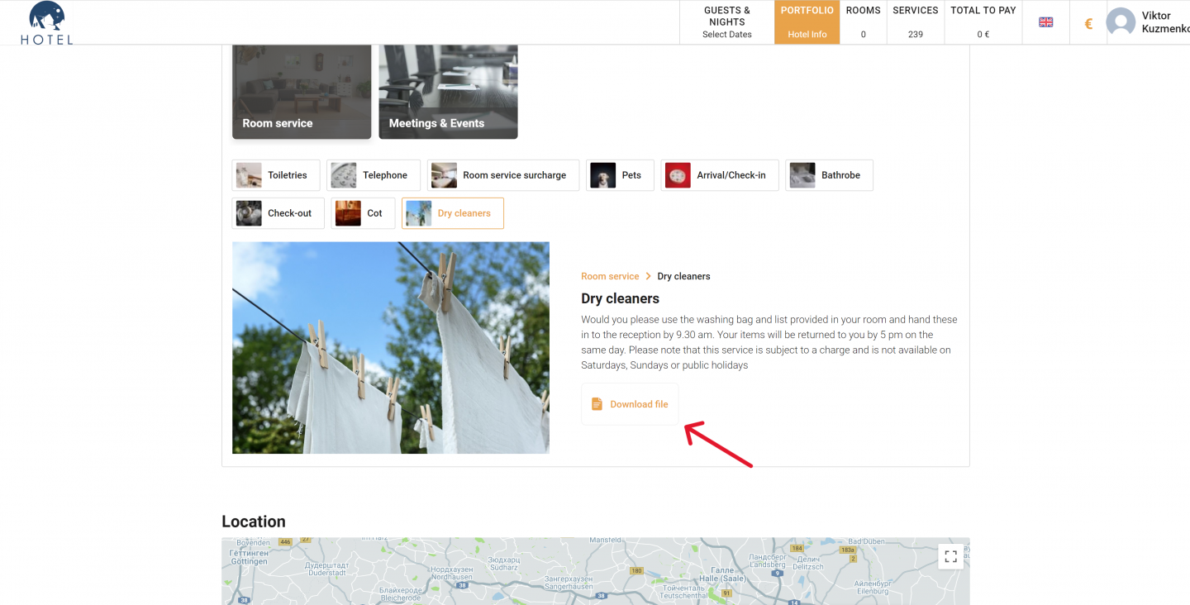1190x605 pixels.
Task: Click the Location heading
Action: [254, 522]
